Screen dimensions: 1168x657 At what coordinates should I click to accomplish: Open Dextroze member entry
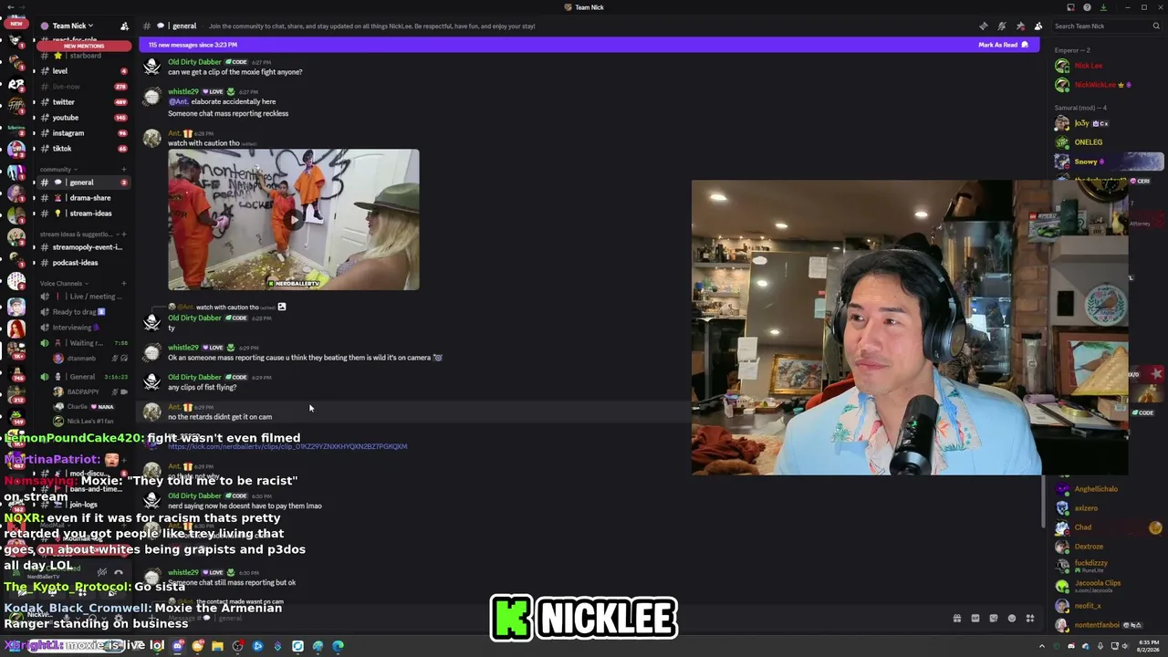click(1108, 547)
